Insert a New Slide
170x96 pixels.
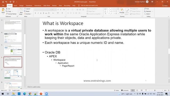click(21, 11)
